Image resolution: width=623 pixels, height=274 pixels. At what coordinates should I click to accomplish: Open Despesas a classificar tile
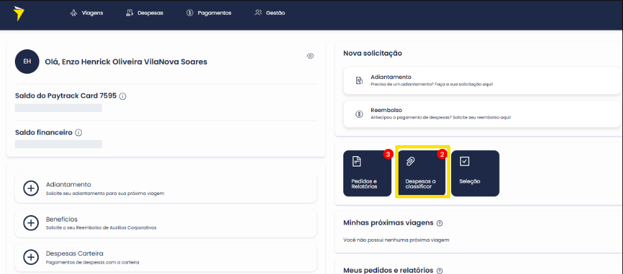click(422, 174)
